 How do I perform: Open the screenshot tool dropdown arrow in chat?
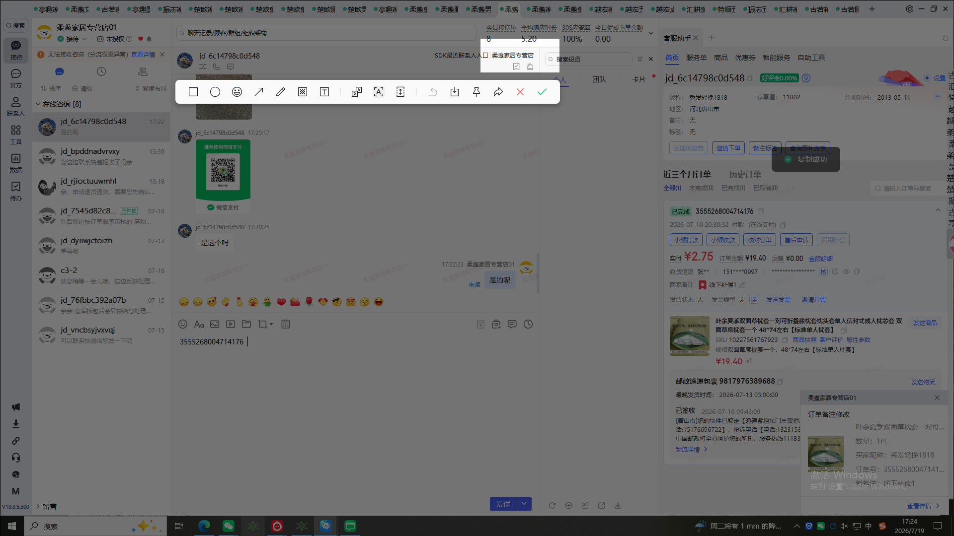[x=271, y=325]
